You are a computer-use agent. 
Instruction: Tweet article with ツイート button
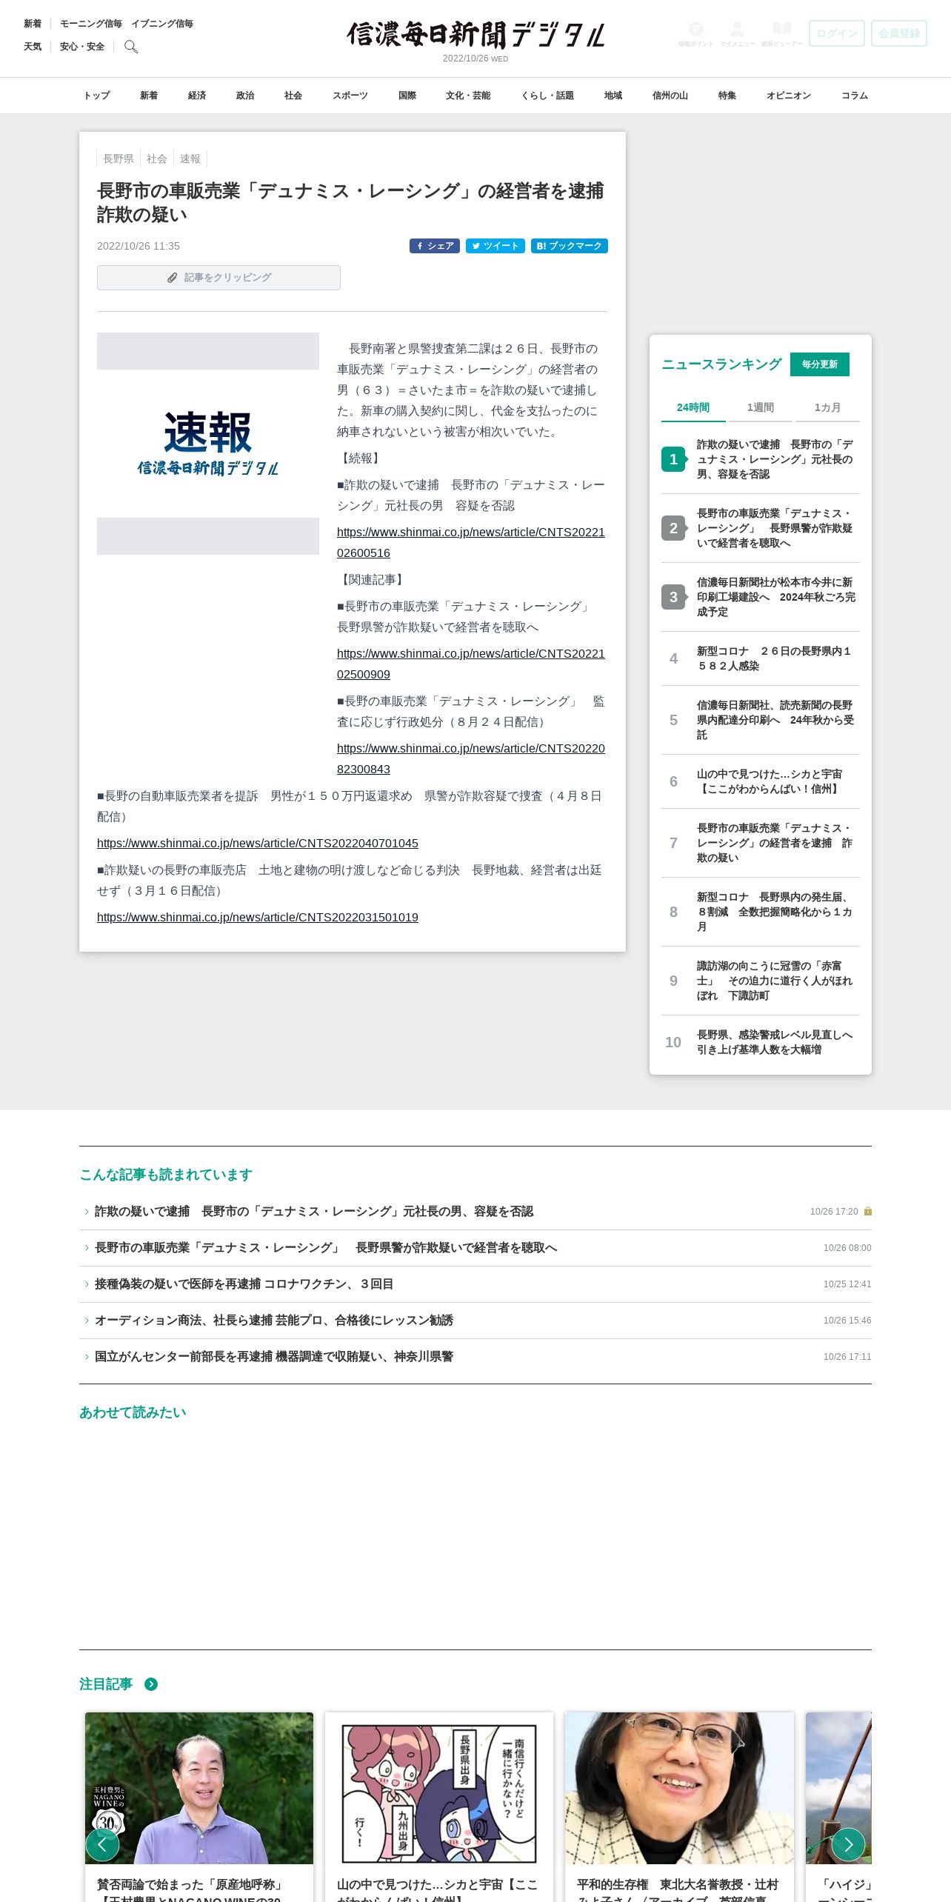[x=495, y=246]
